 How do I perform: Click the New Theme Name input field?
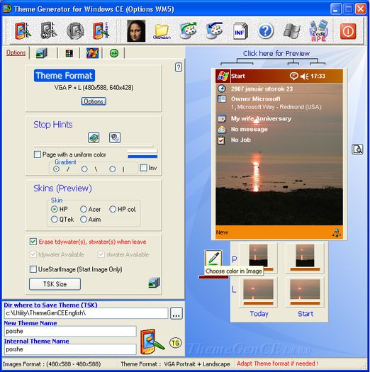(70, 331)
